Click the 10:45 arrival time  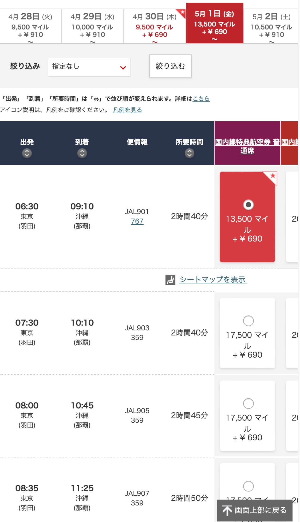click(x=82, y=405)
